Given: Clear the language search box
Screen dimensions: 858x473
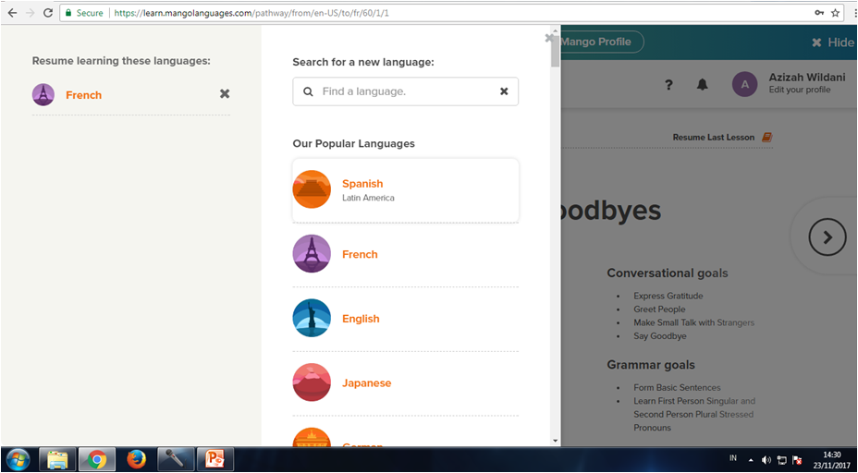Looking at the screenshot, I should pyautogui.click(x=504, y=91).
